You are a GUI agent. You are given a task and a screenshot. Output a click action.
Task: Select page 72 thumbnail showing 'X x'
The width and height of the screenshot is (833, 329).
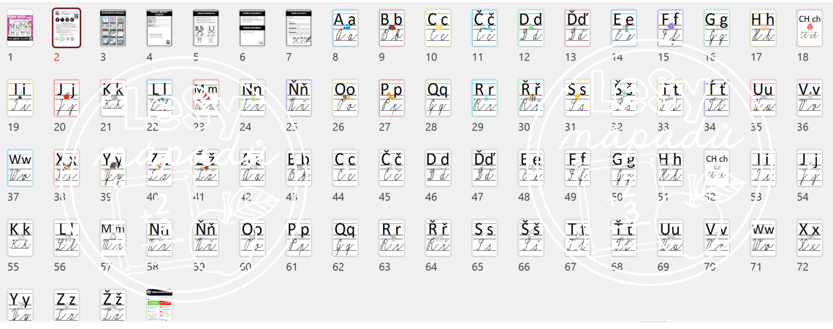[x=810, y=238]
